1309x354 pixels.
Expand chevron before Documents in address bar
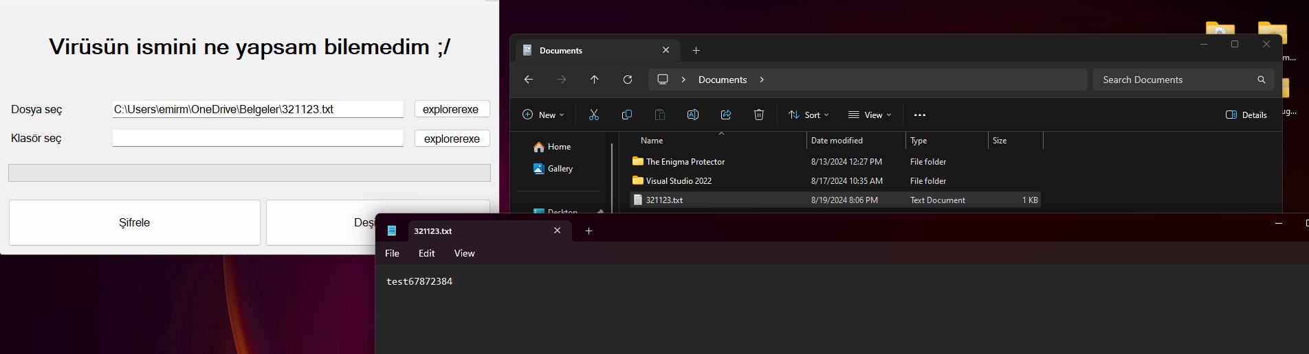coord(683,80)
